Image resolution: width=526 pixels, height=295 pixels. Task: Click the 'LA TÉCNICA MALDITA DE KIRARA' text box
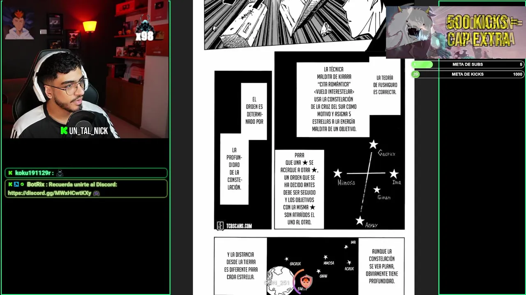click(x=333, y=100)
